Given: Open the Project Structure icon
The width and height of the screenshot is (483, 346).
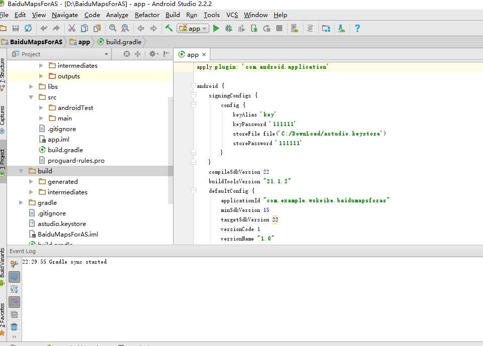Looking at the screenshot, I should 326,28.
